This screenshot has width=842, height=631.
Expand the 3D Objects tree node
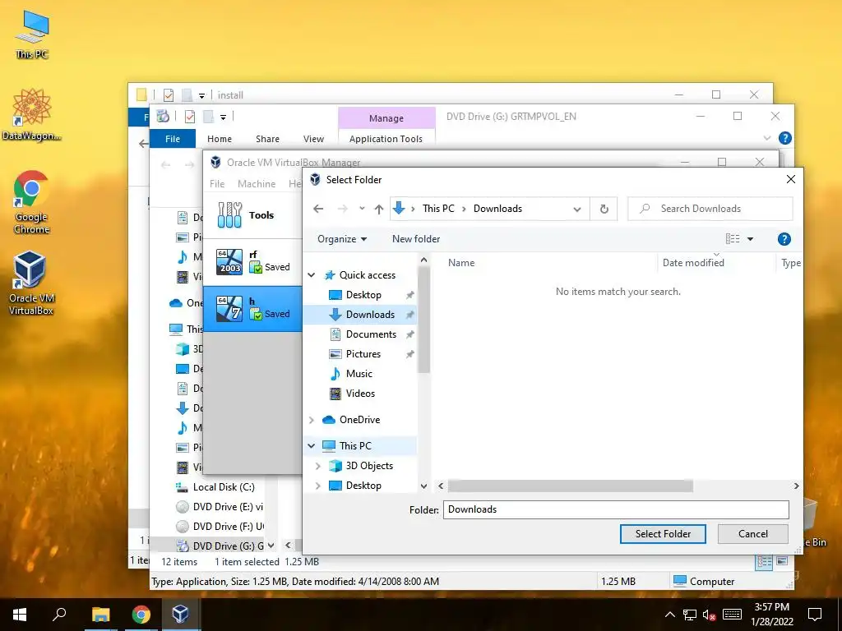[x=318, y=467]
